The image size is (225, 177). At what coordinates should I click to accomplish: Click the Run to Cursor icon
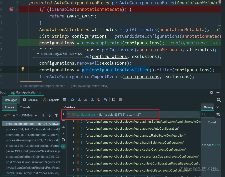[105, 100]
